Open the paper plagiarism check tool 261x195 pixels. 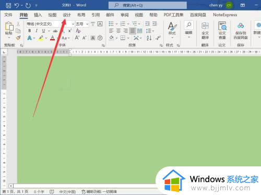[222, 31]
